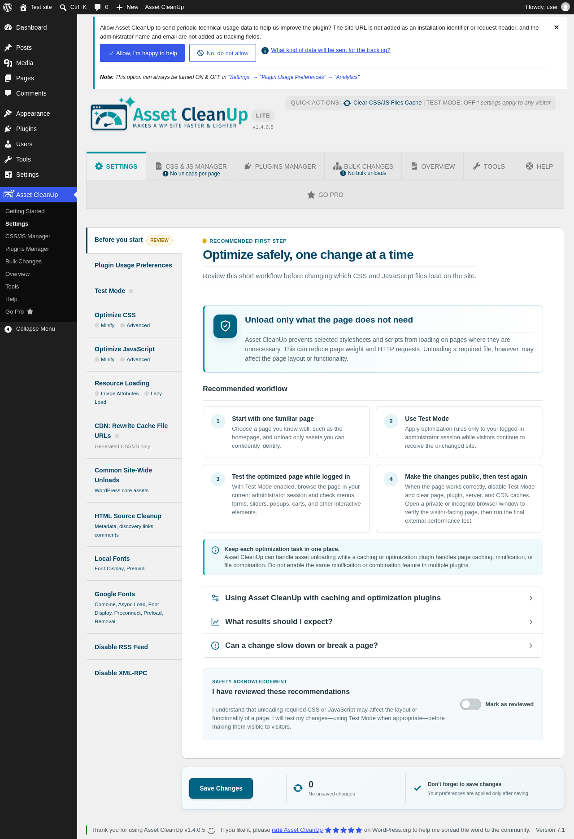Click the Test site home icon
Image resolution: width=574 pixels, height=839 pixels.
pyautogui.click(x=23, y=7)
